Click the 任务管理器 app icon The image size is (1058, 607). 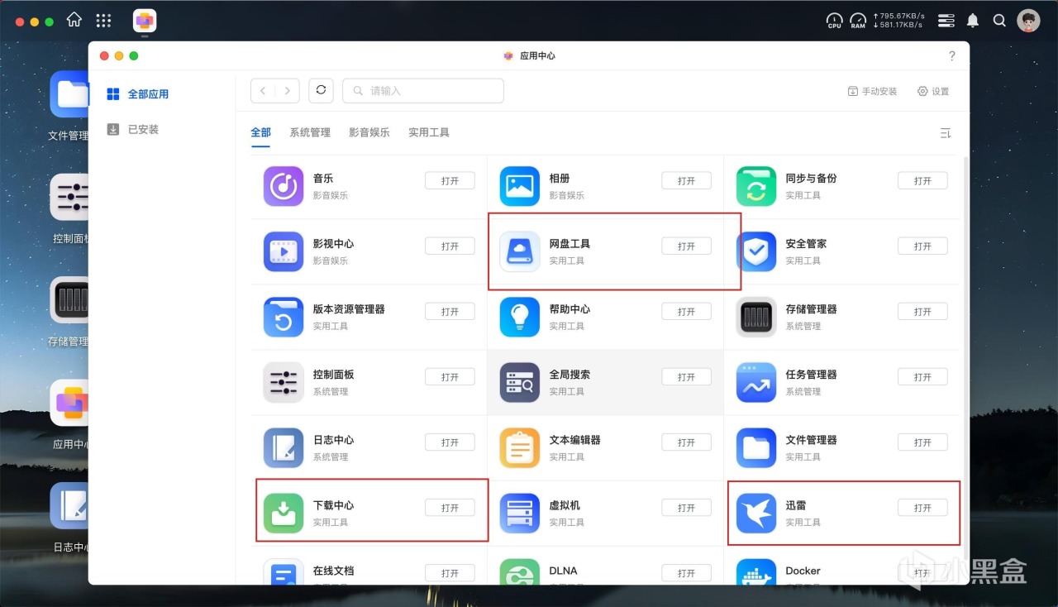pyautogui.click(x=756, y=382)
